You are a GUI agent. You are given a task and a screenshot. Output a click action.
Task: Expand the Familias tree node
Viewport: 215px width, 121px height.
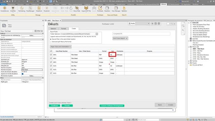189,61
